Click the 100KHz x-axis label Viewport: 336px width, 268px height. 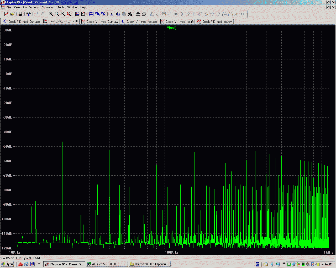point(171,252)
